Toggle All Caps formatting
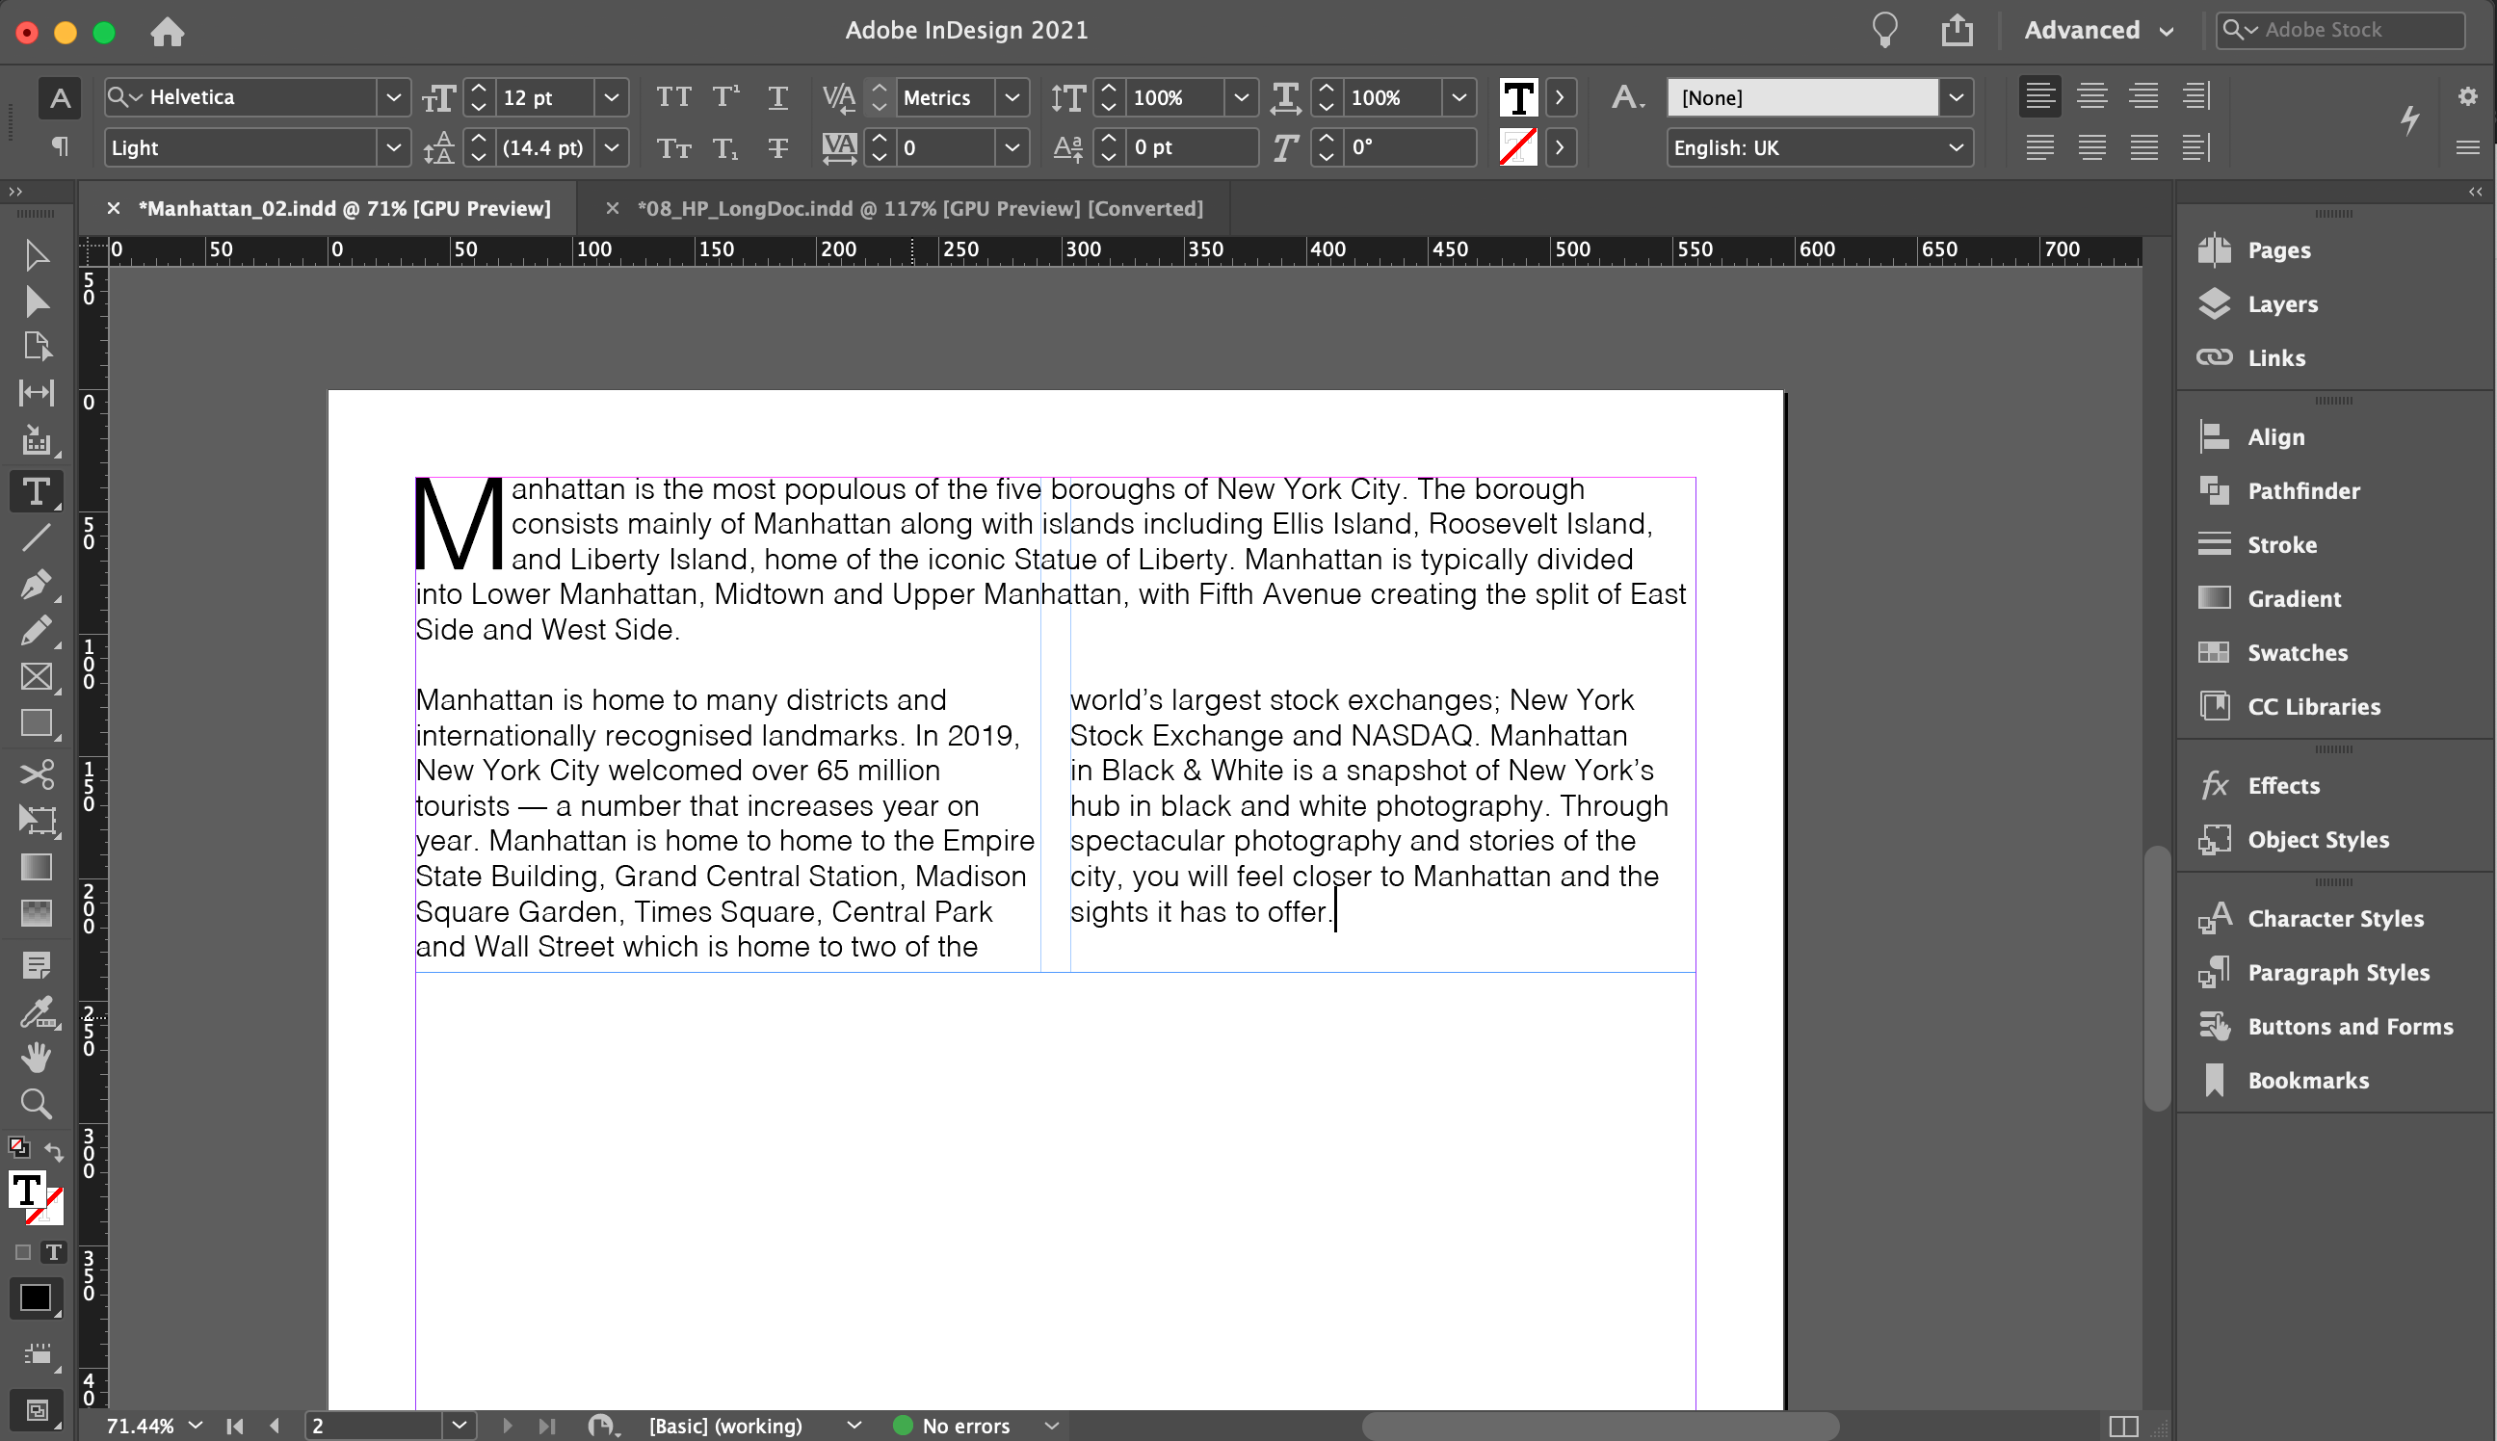 click(x=676, y=97)
